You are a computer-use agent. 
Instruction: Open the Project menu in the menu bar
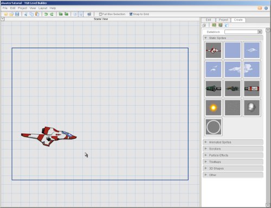(22, 8)
